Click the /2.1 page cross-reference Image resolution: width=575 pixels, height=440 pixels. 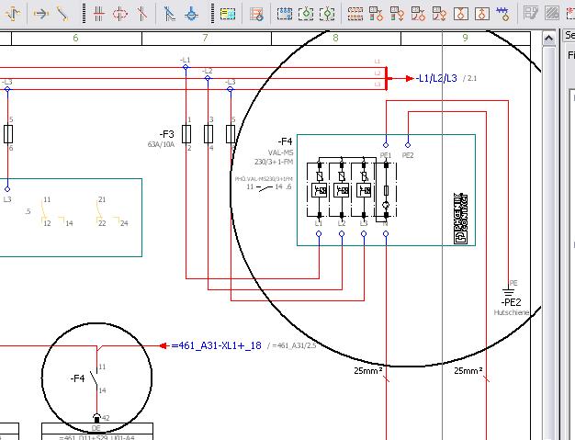469,78
